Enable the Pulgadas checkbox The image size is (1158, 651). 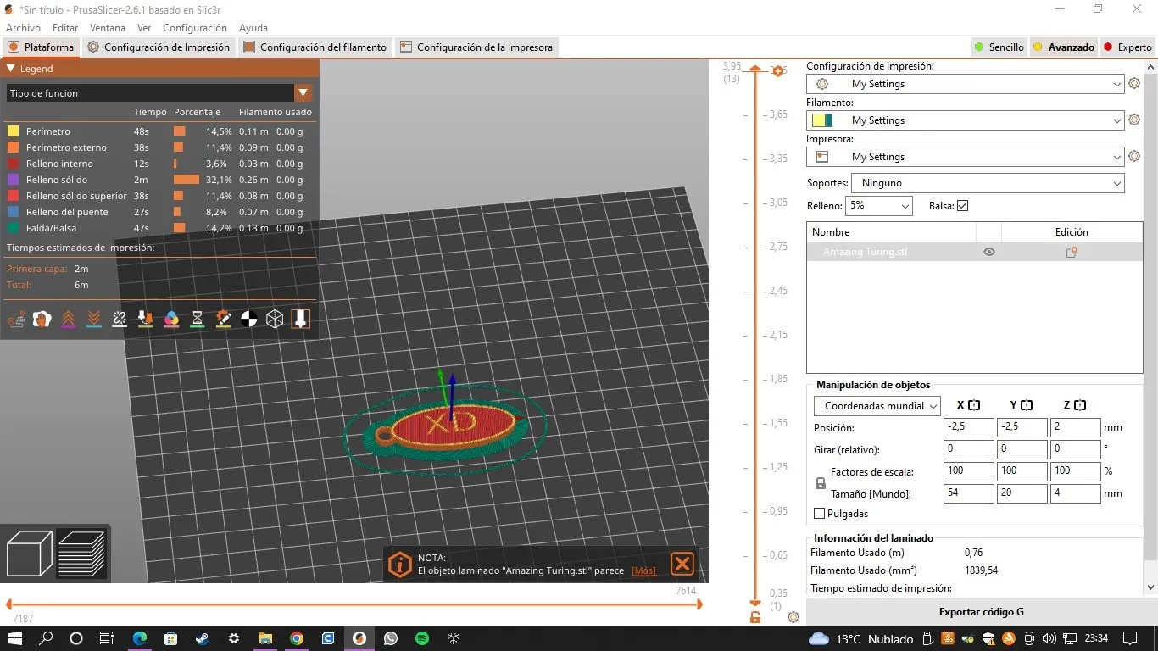819,514
